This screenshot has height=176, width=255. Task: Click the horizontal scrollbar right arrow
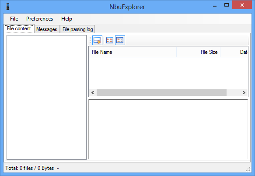tap(244, 93)
